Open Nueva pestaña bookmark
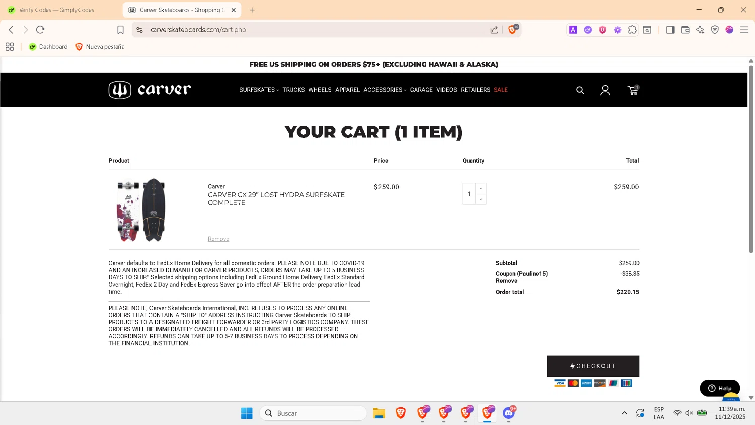The image size is (755, 425). click(x=100, y=47)
